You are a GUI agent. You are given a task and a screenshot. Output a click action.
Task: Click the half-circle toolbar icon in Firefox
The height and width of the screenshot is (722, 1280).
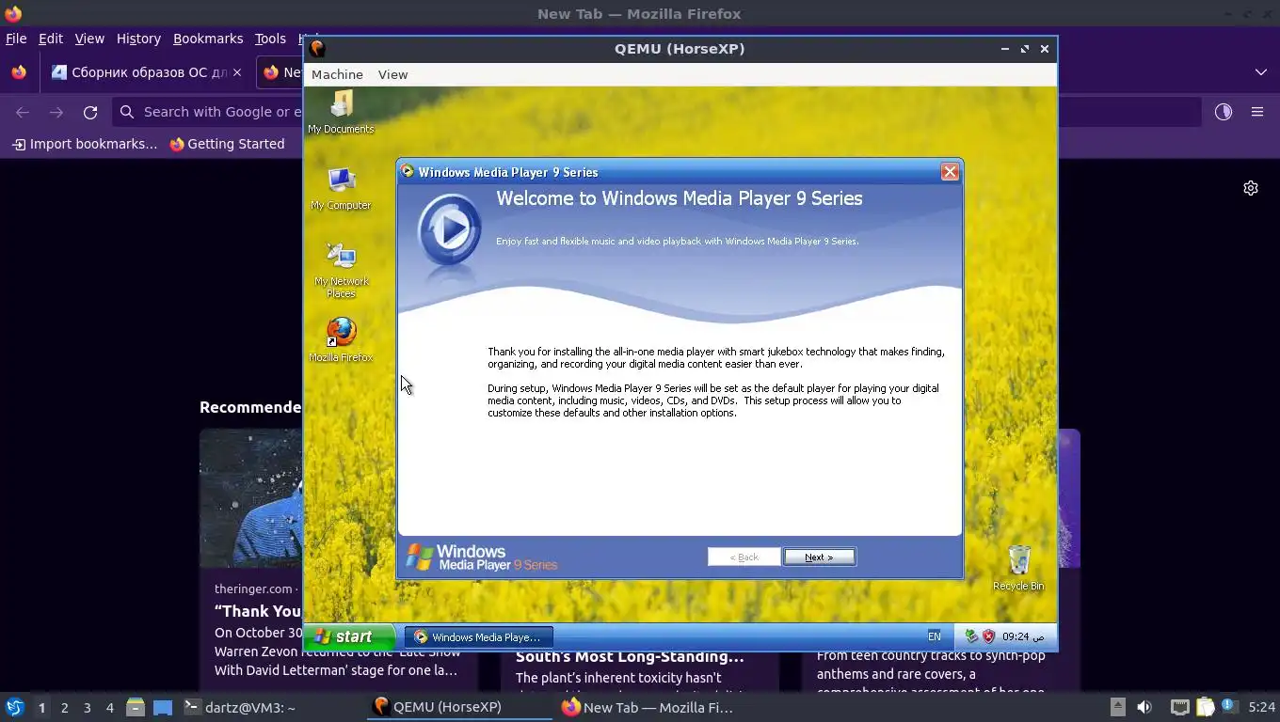1224,112
